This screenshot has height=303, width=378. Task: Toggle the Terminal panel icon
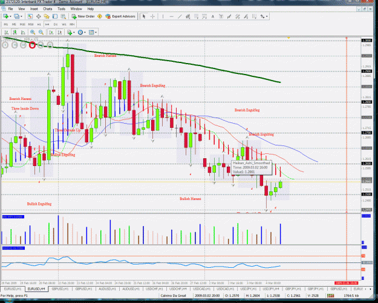(55, 16)
